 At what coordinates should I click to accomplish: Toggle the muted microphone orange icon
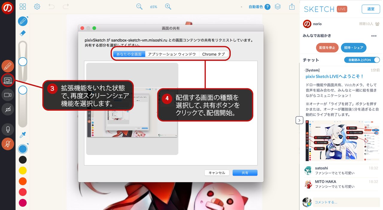click(x=8, y=144)
